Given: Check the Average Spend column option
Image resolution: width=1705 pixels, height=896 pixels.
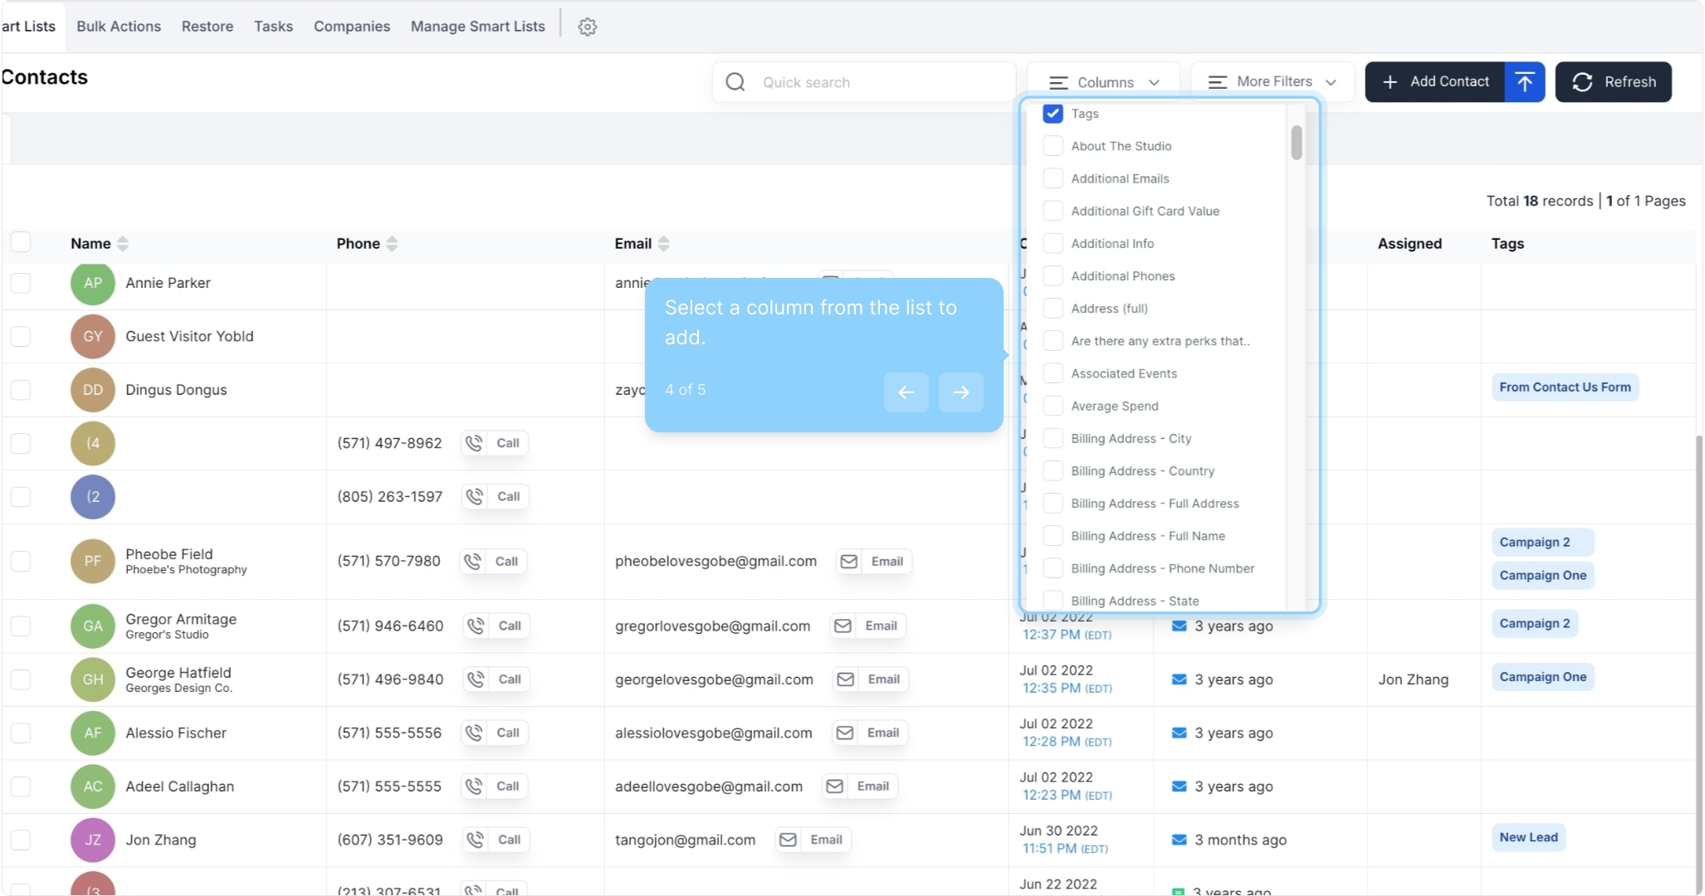Looking at the screenshot, I should (1053, 406).
